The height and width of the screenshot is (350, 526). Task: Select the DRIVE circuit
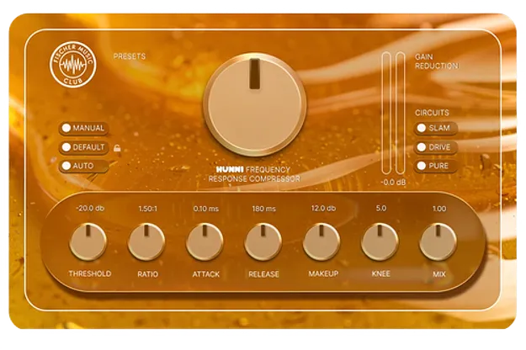(x=436, y=147)
